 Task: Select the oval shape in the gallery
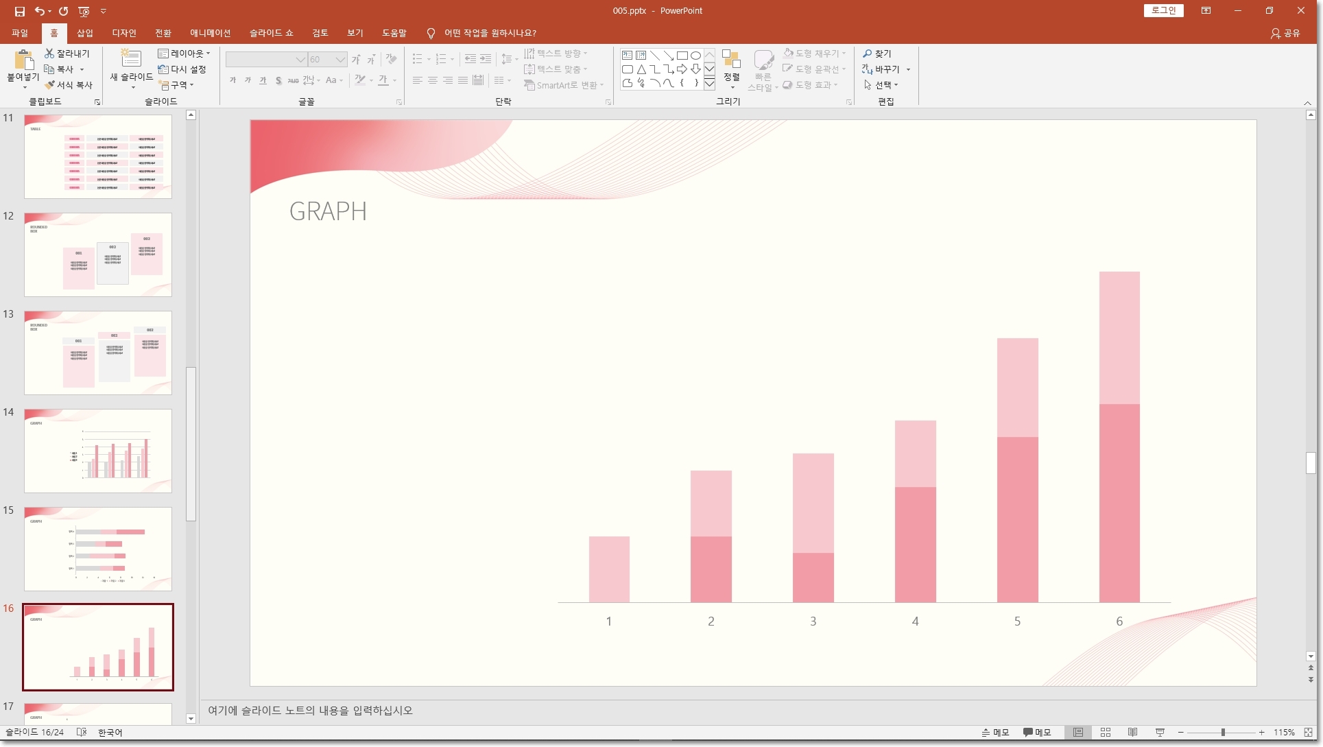click(x=695, y=56)
